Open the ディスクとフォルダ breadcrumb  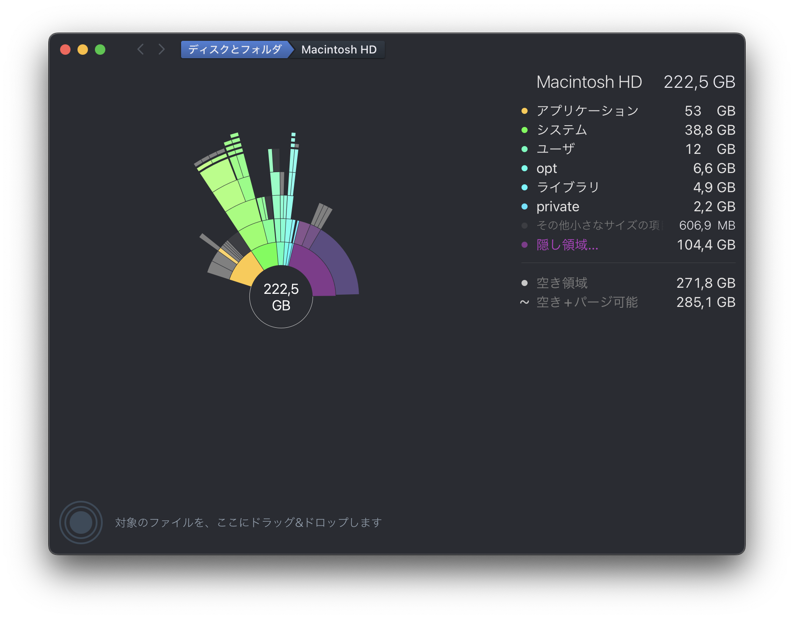235,50
